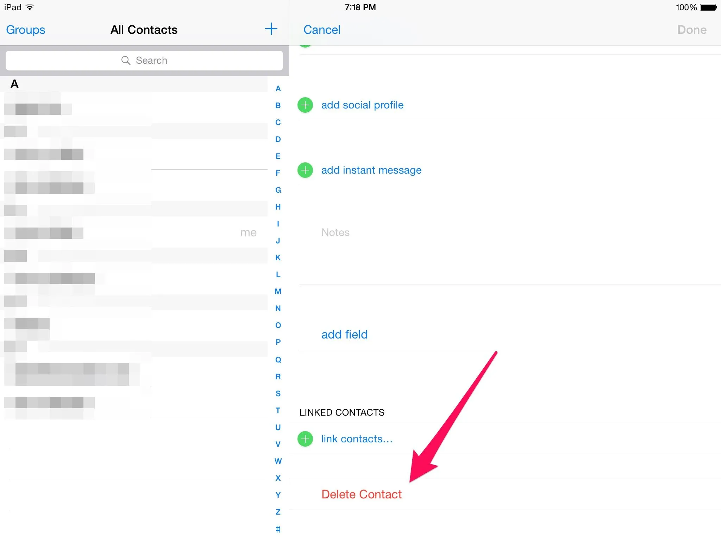Screen dimensions: 721x541
Task: Tap the add field link
Action: click(344, 334)
